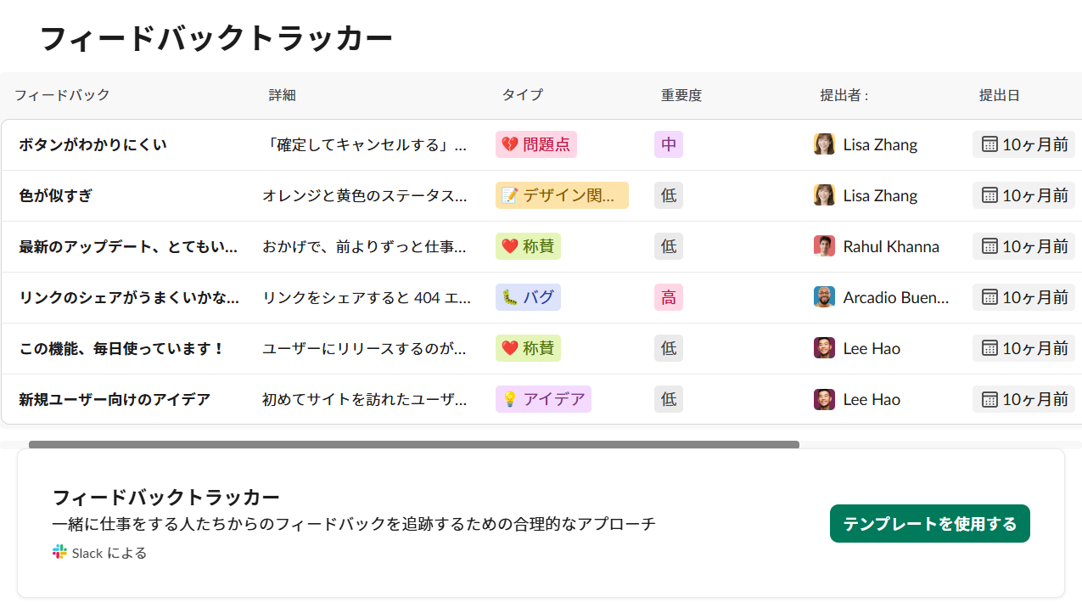1082x608 pixels.
Task: Click the タイプ column header
Action: [x=522, y=95]
